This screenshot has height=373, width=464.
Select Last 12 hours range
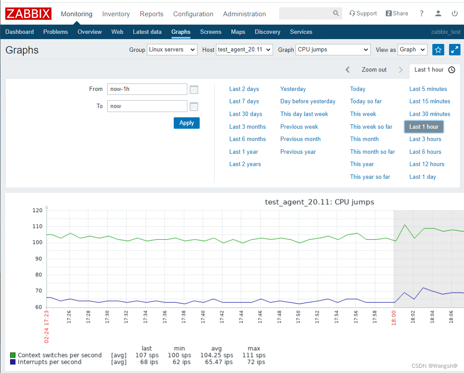tap(427, 164)
